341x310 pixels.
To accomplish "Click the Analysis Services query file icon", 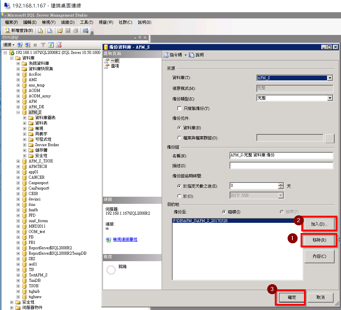I will [x=50, y=31].
